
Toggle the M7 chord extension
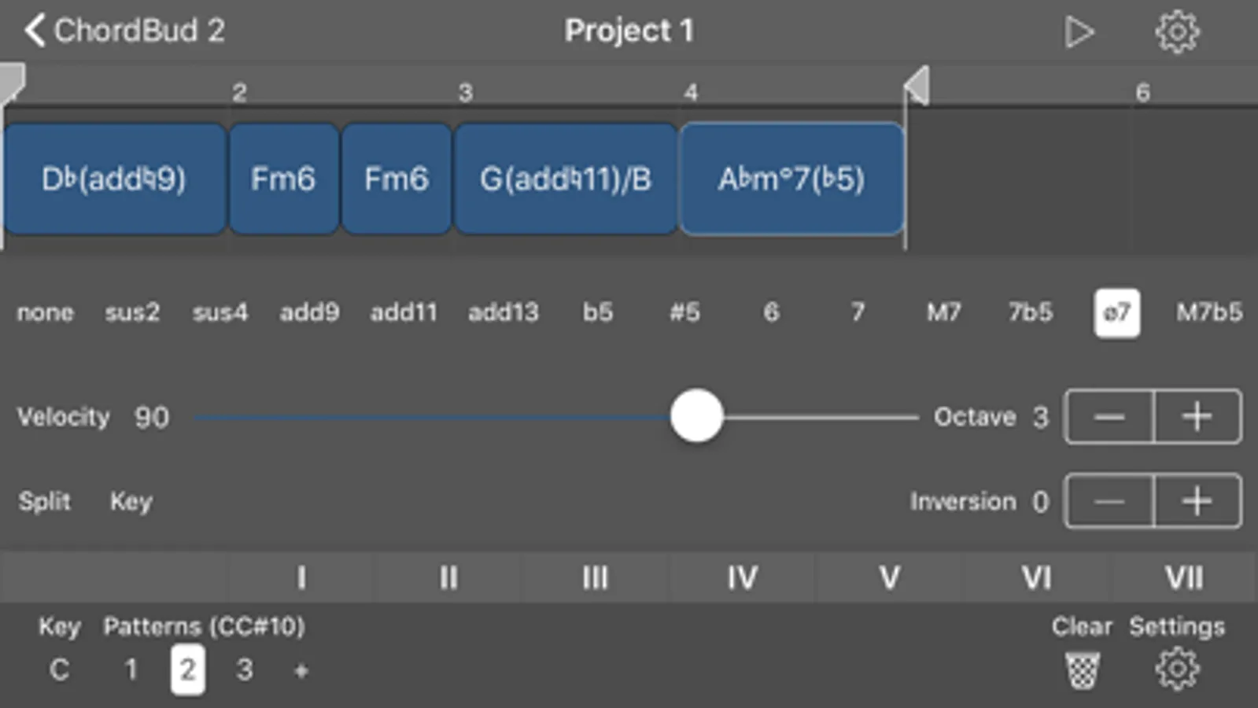[943, 312]
